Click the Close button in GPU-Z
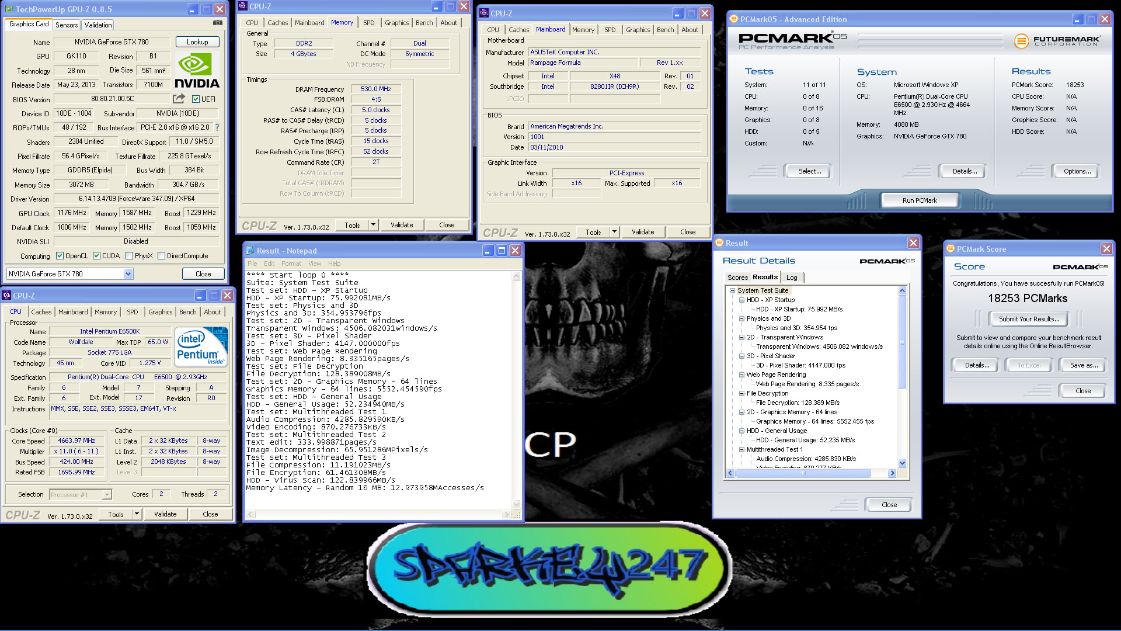The height and width of the screenshot is (631, 1121). [203, 274]
